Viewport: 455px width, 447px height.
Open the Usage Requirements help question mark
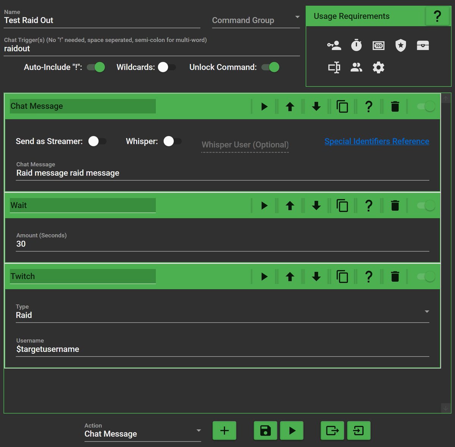(x=437, y=16)
